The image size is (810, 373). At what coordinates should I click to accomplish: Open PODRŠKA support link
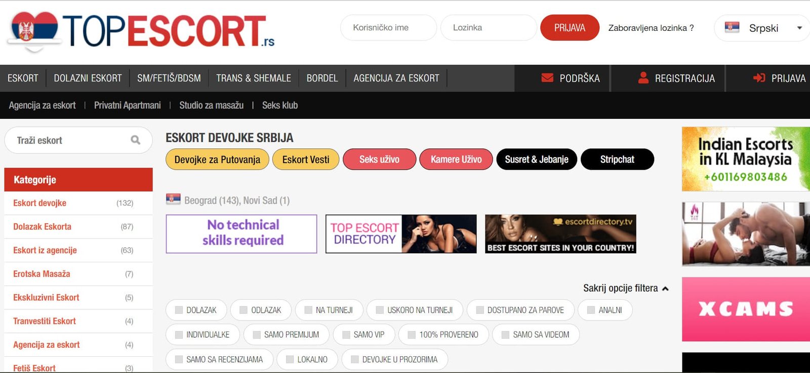(x=571, y=78)
